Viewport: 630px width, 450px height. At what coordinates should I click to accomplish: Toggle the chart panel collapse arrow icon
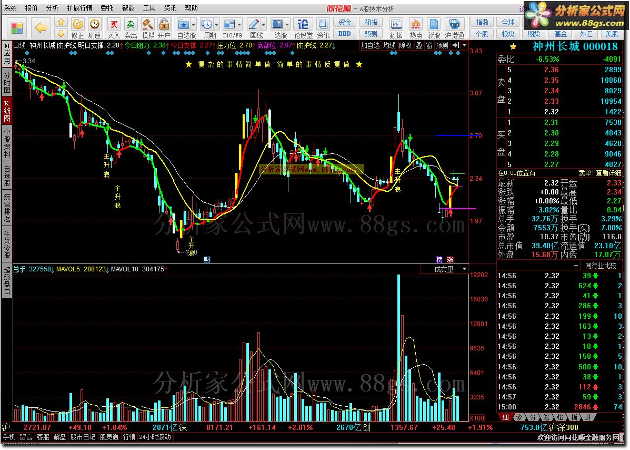coord(455,45)
